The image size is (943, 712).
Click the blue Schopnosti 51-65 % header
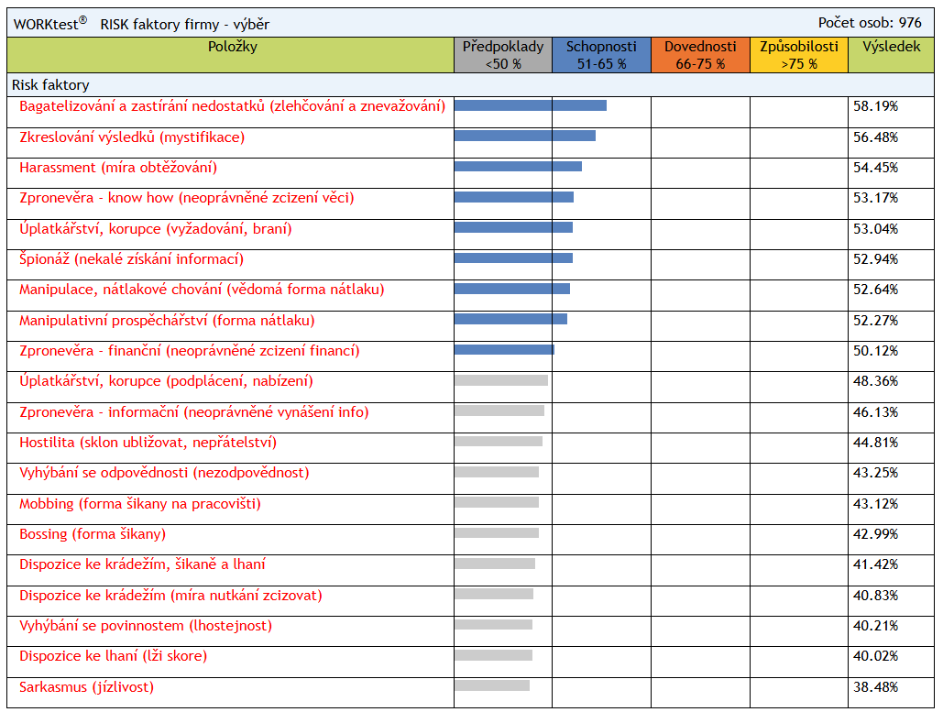[x=601, y=55]
